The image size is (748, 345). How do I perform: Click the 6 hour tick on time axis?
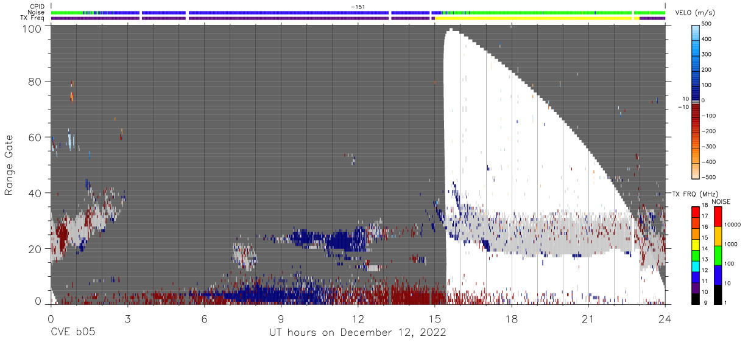point(204,319)
